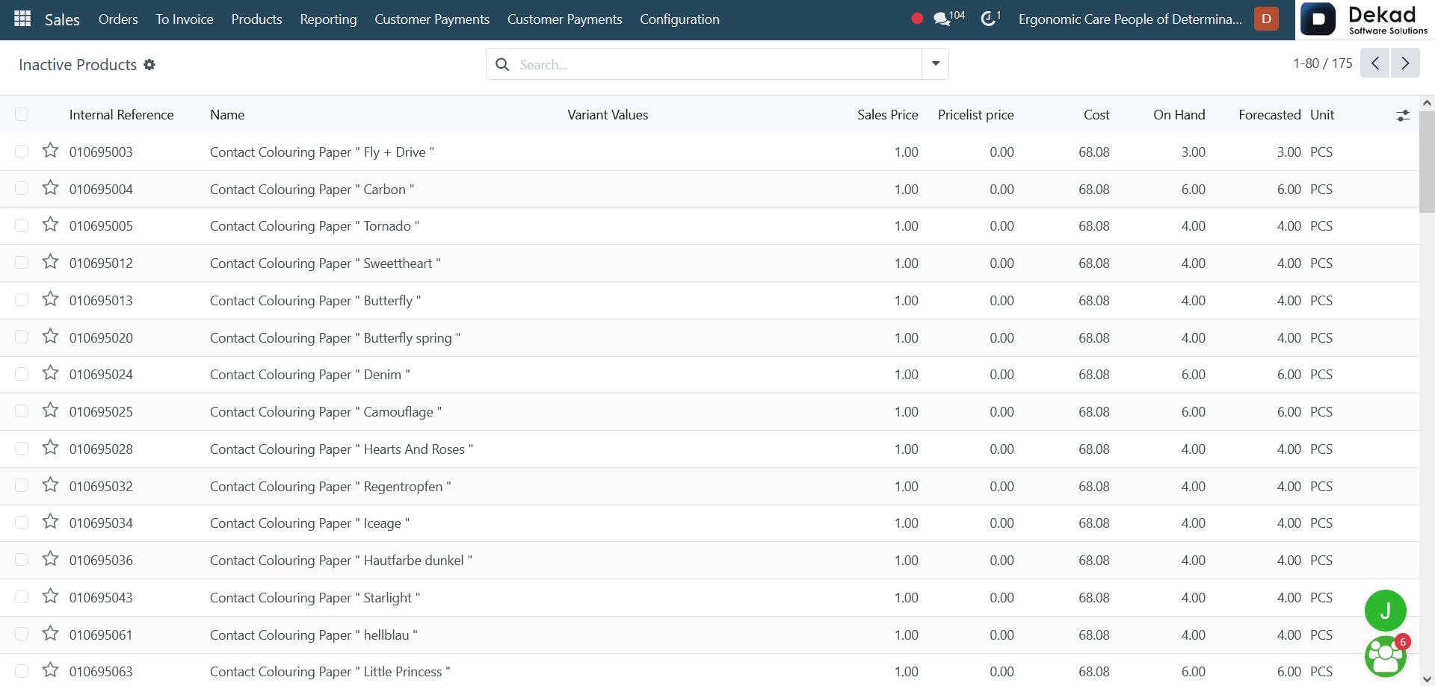Image resolution: width=1435 pixels, height=686 pixels.
Task: Click the scrollbar up arrow
Action: coord(1427,103)
